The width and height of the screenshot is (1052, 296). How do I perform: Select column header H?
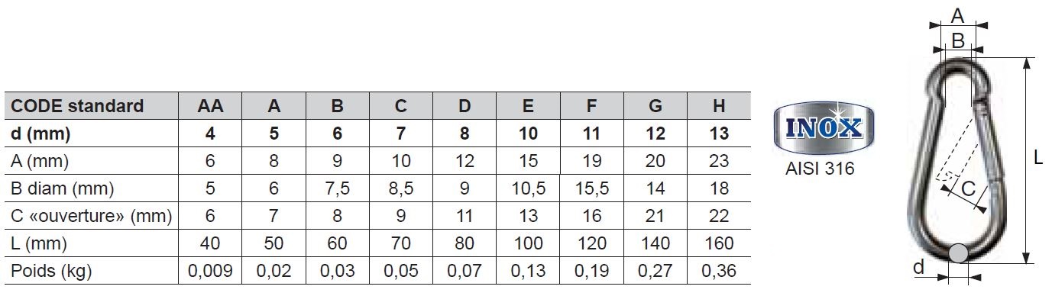point(719,106)
